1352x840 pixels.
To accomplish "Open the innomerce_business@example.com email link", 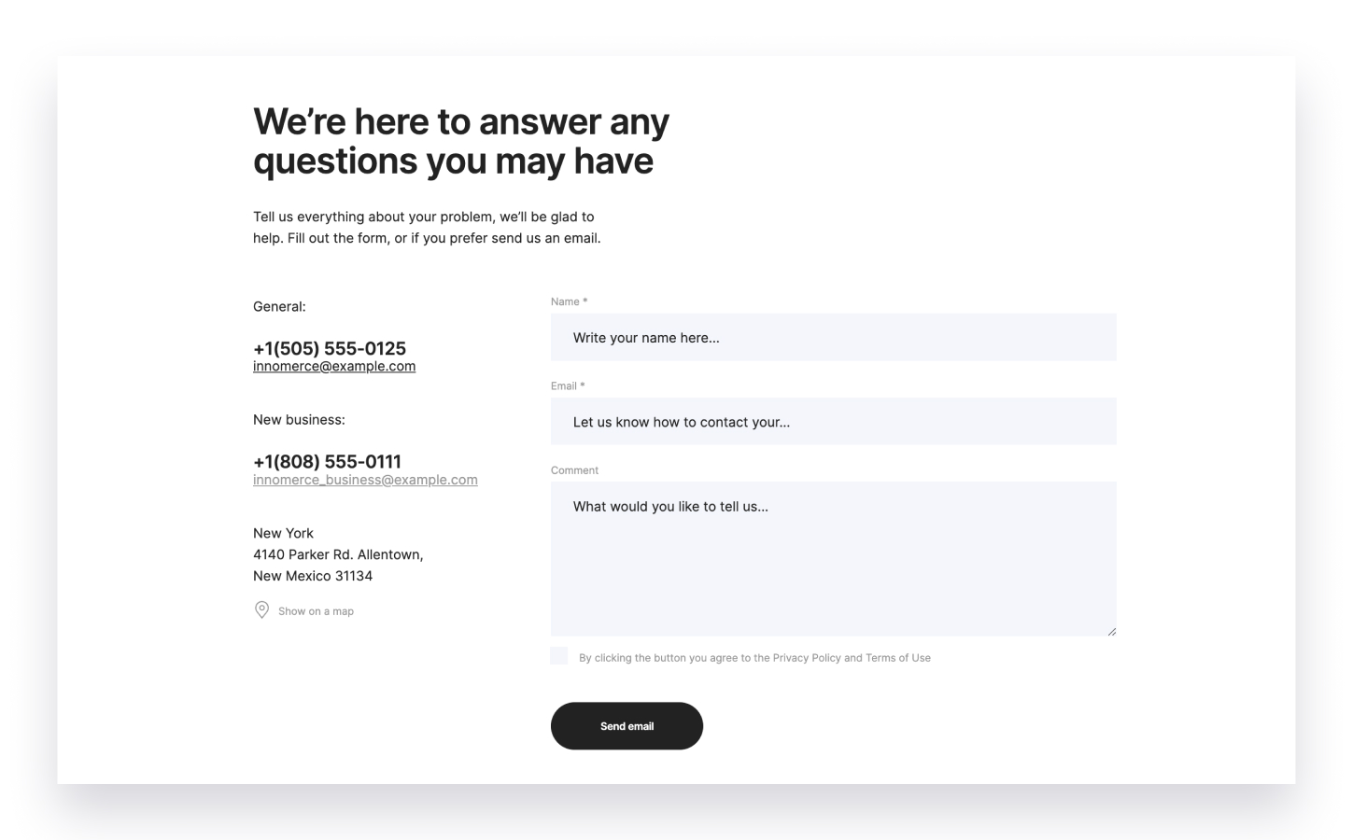I will [x=365, y=480].
